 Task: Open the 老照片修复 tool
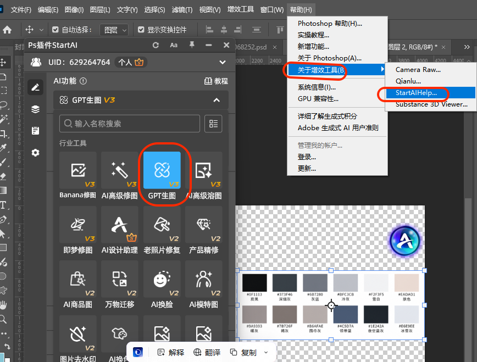pyautogui.click(x=162, y=230)
